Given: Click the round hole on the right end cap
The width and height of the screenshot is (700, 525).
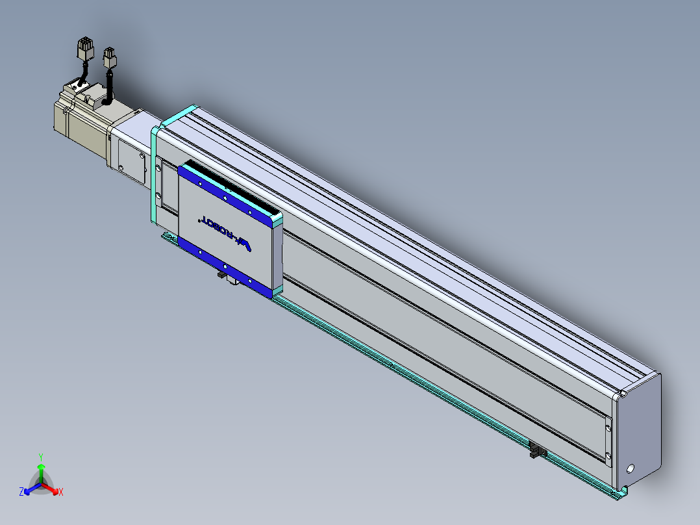Looking at the screenshot, I should click(631, 468).
